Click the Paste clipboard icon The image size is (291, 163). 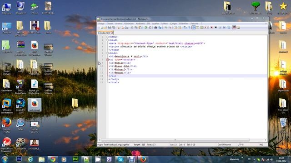pyautogui.click(x=140, y=28)
